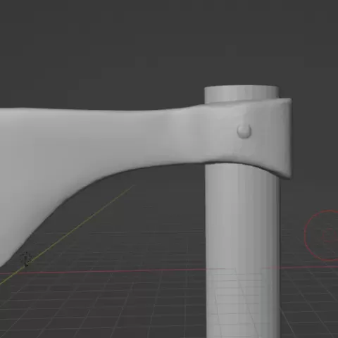
Task: Click the small dotted marker by the green axis
Action: pos(26,259)
